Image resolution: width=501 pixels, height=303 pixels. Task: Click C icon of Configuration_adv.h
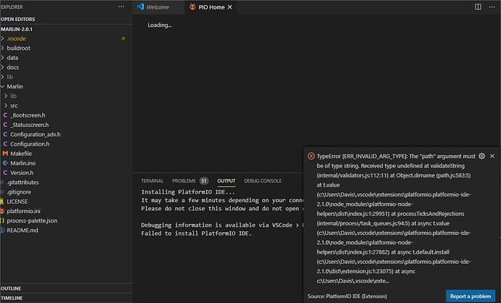(5, 134)
